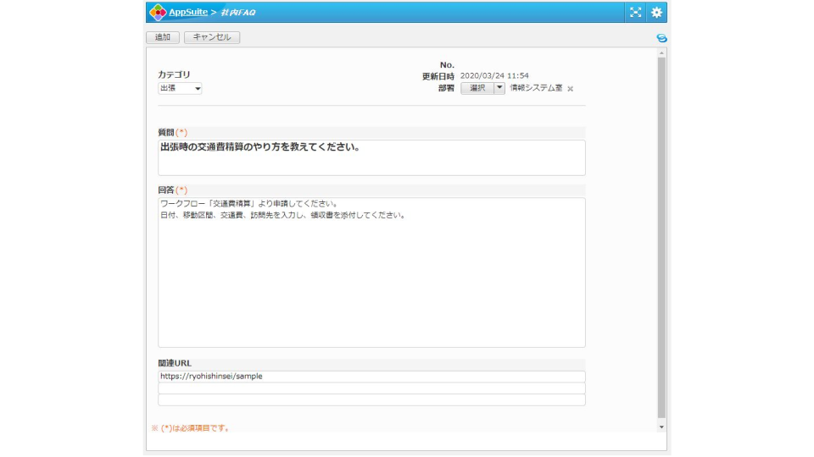Screen dimensions: 814x457
Task: Click the 情報システム室 department text
Action: point(536,88)
